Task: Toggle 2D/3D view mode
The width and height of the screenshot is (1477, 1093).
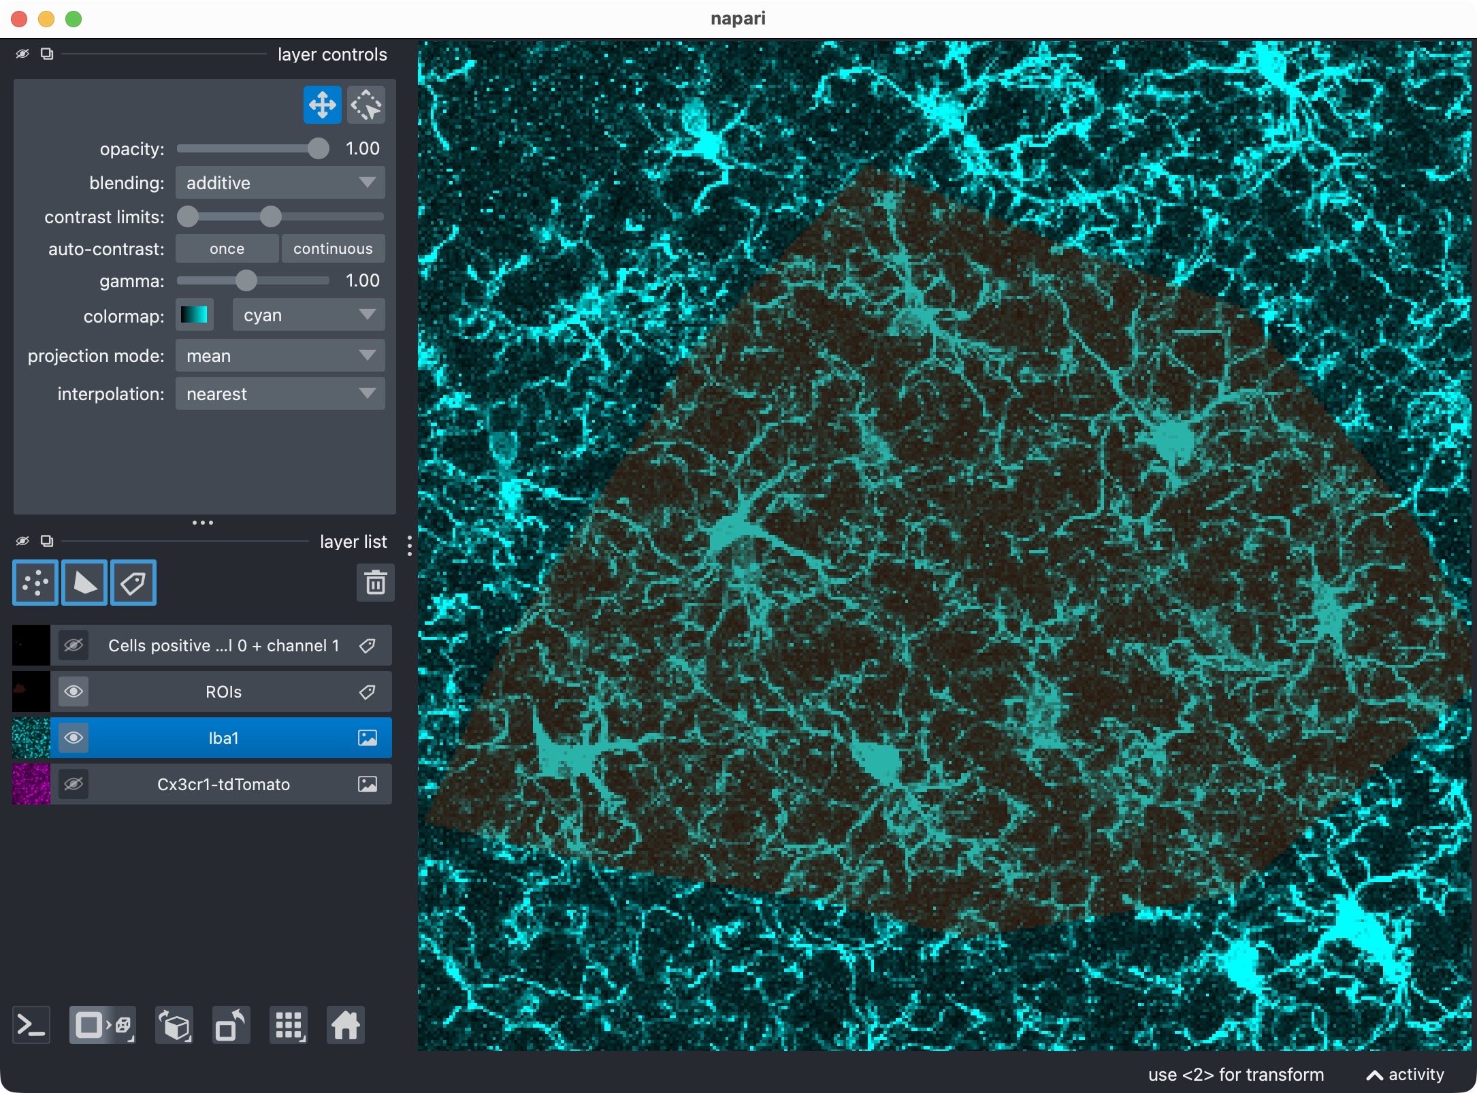Action: (103, 1025)
